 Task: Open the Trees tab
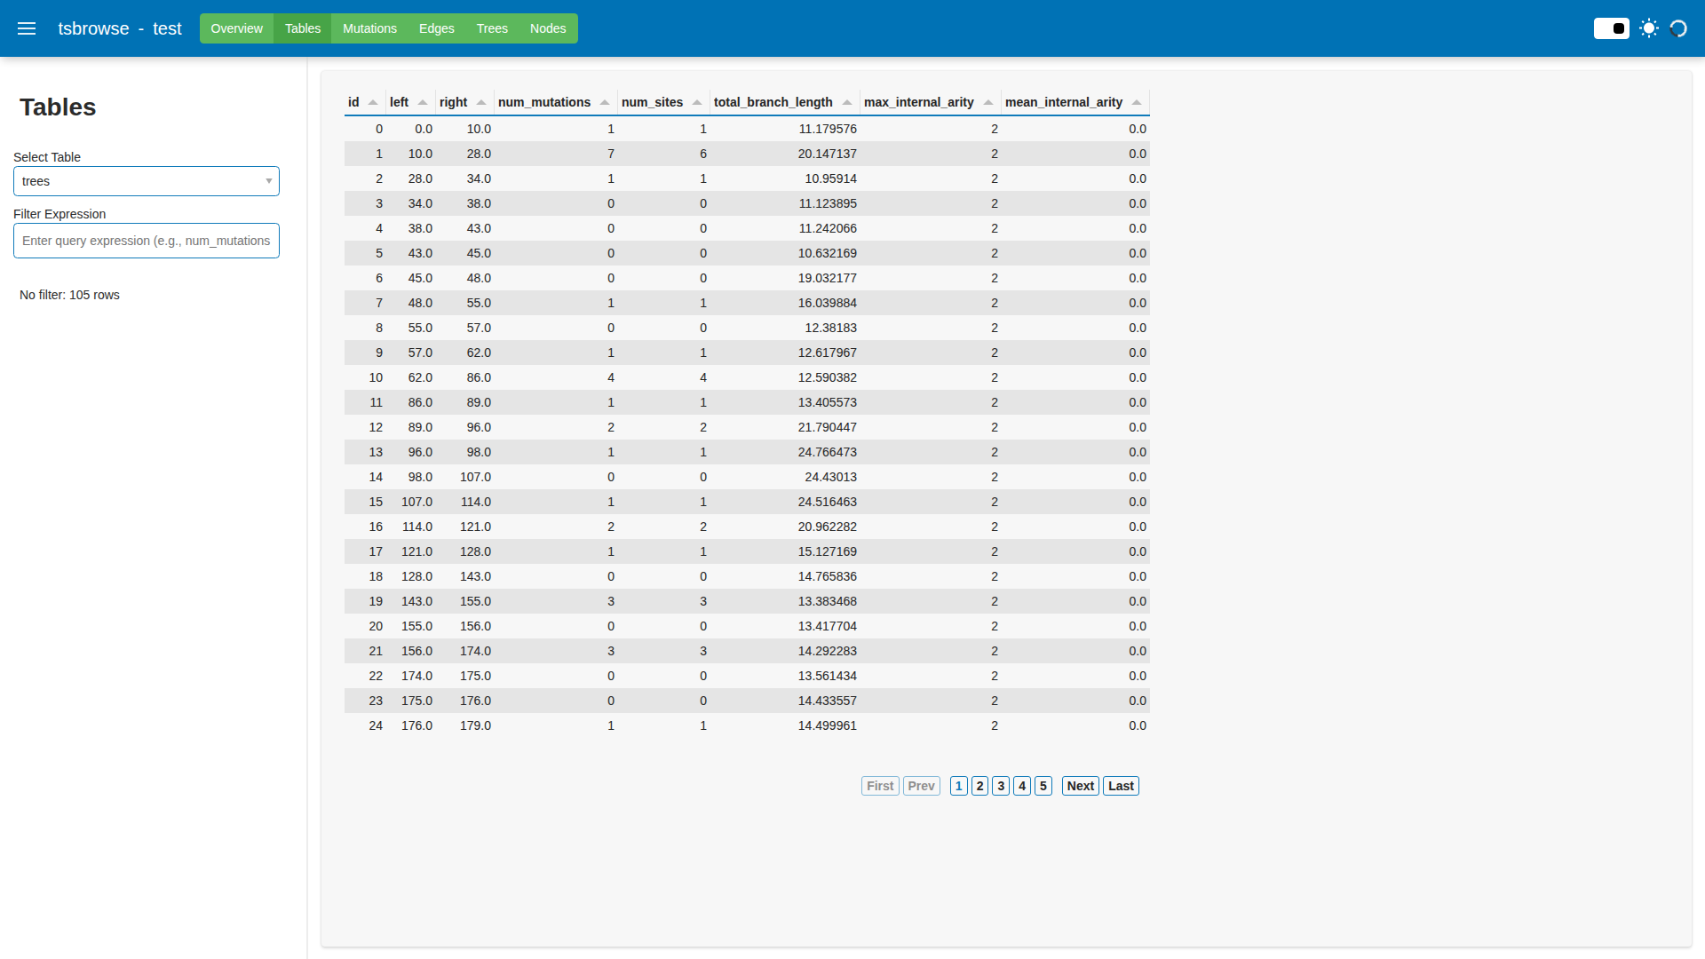[492, 28]
